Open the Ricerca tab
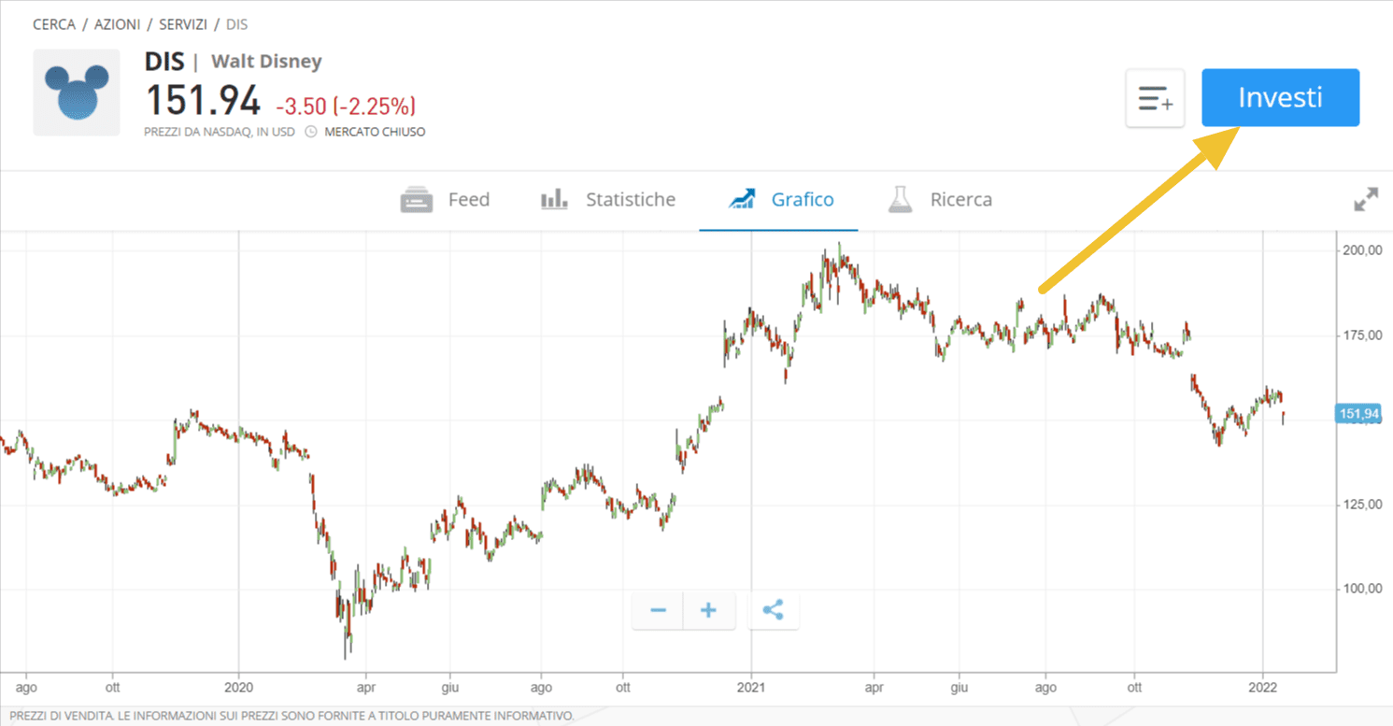This screenshot has height=726, width=1393. (939, 199)
